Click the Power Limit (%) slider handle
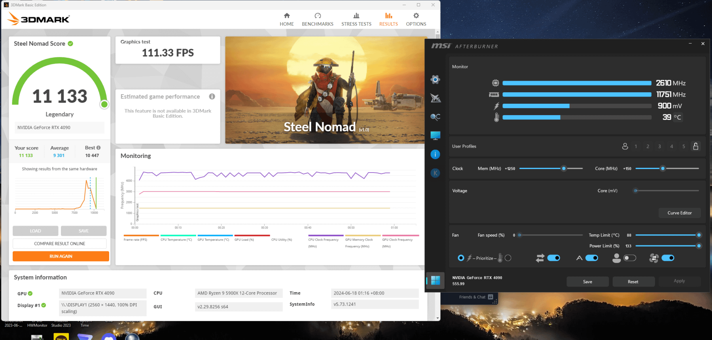 tap(699, 246)
